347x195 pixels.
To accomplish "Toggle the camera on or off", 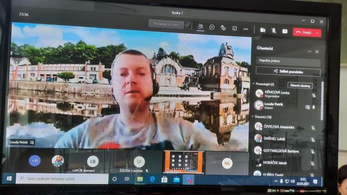I will pos(262,30).
